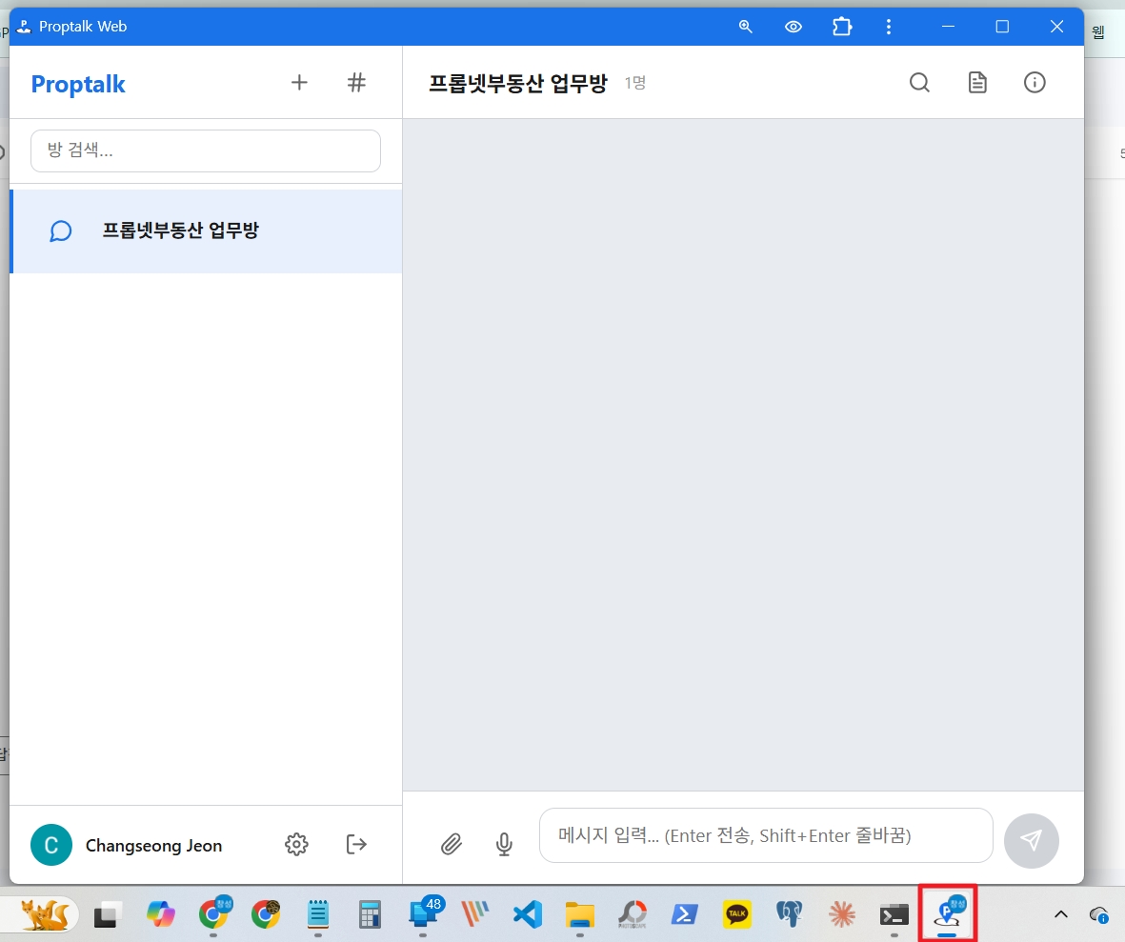
Task: Click the Changseong Jeon user name
Action: pyautogui.click(x=153, y=846)
